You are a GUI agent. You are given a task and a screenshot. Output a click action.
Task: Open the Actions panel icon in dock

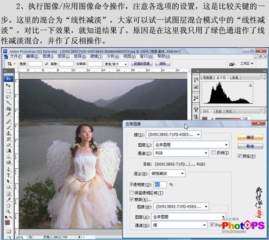(x=196, y=87)
